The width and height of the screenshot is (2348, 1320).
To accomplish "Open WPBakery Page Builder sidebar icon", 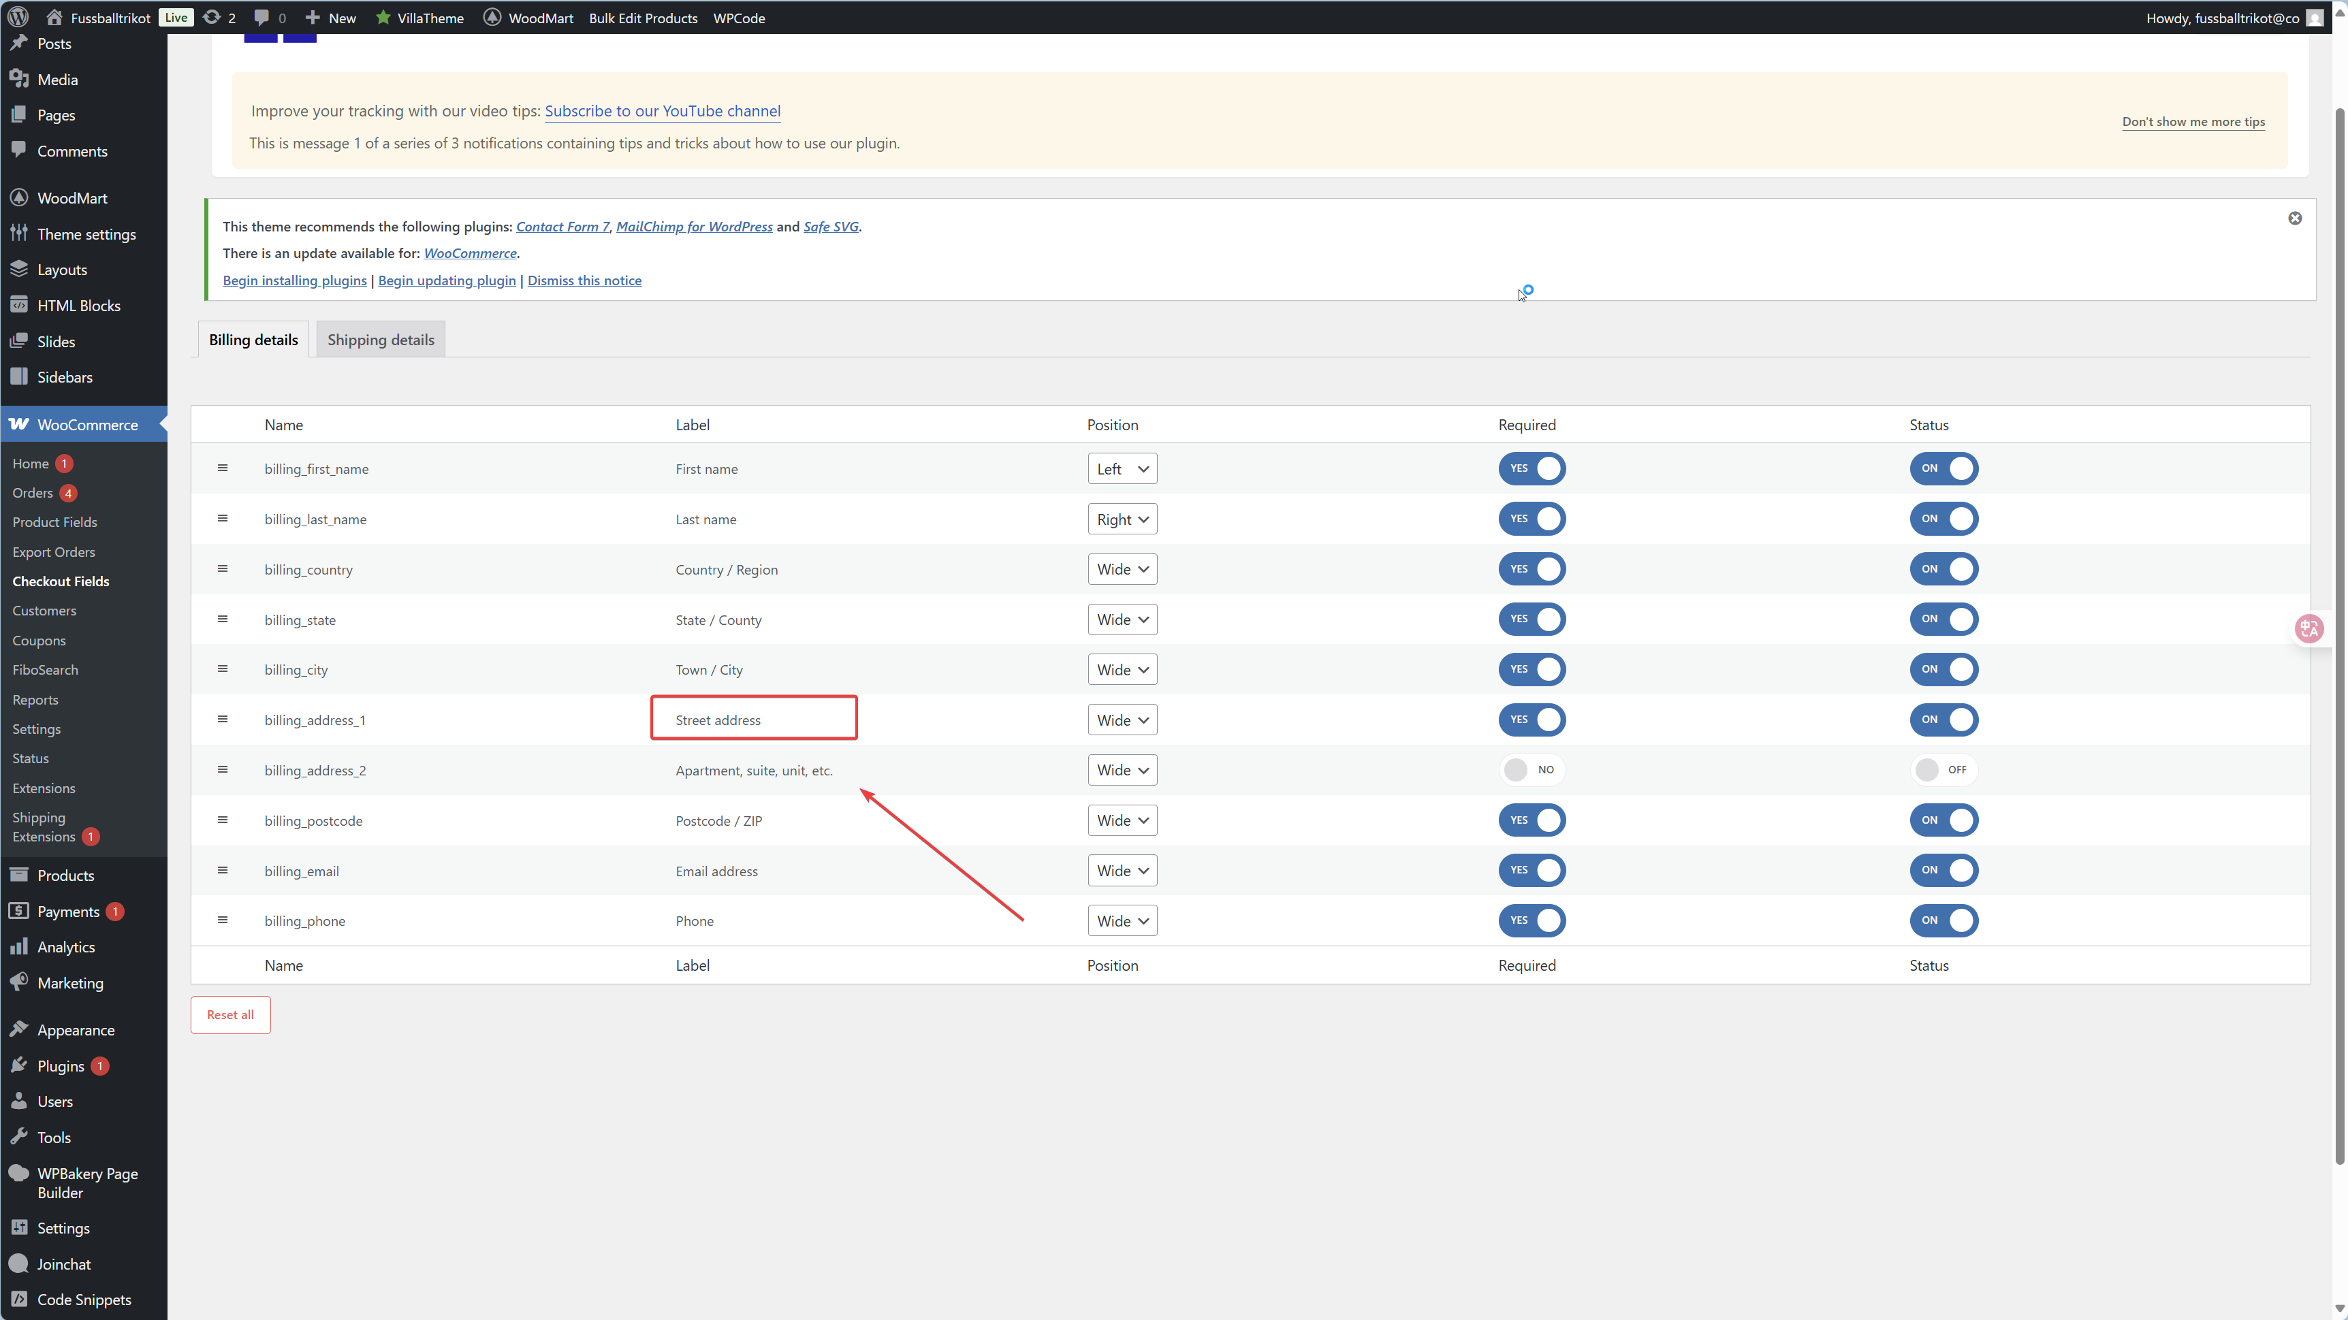I will tap(18, 1174).
